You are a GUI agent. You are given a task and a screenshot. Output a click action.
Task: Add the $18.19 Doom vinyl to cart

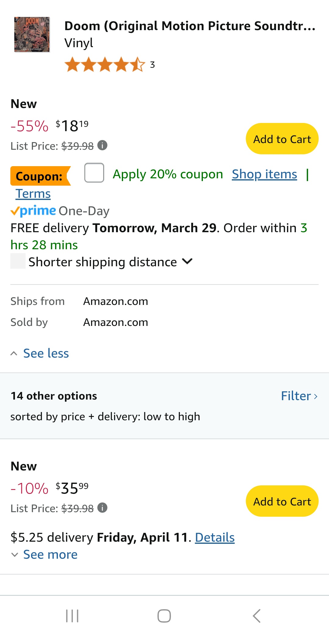281,138
